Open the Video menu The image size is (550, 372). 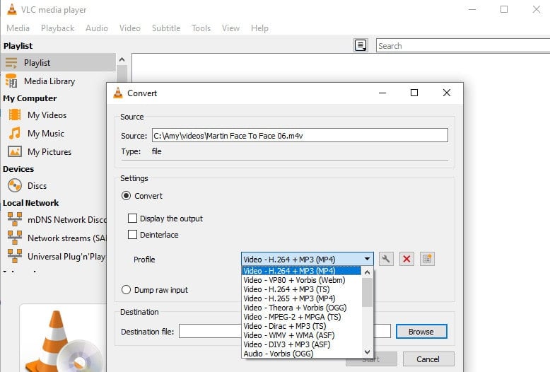tap(130, 28)
